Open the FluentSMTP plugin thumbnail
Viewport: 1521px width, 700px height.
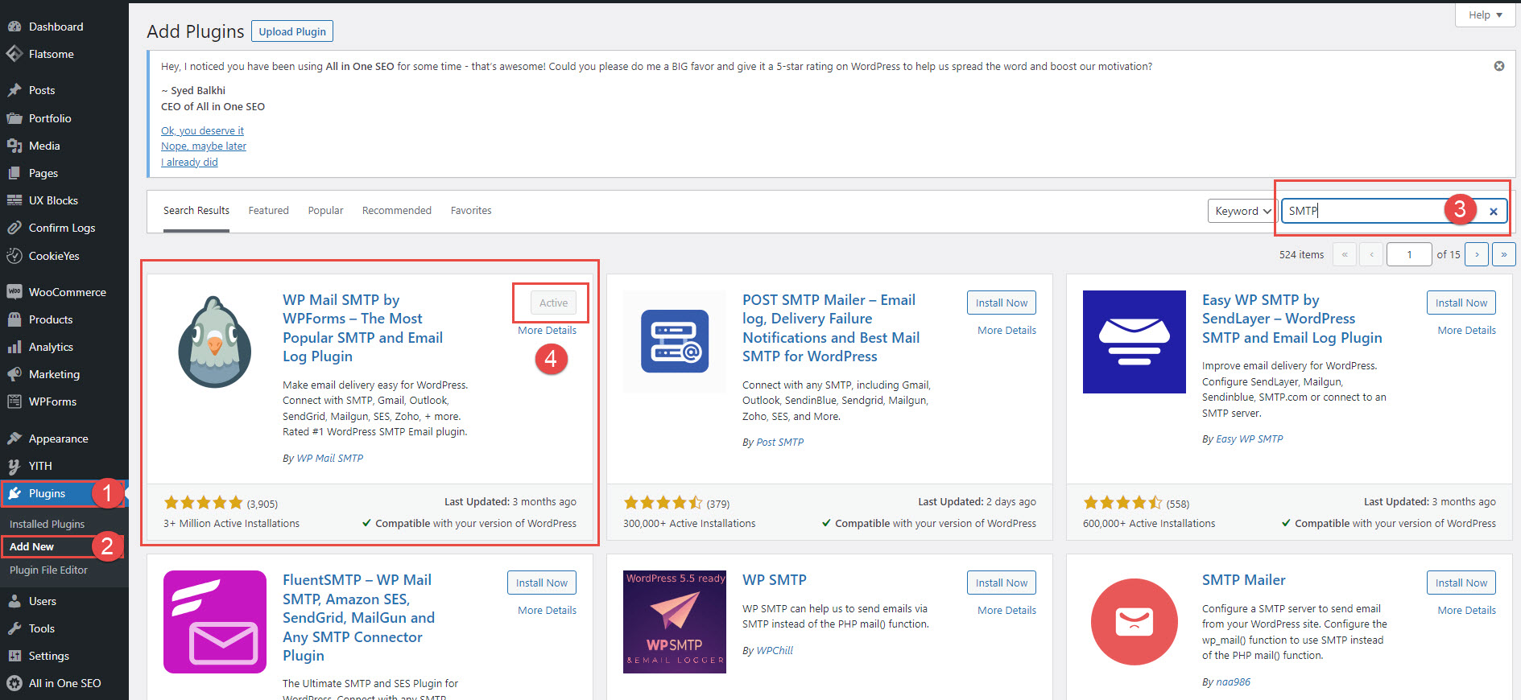point(215,622)
